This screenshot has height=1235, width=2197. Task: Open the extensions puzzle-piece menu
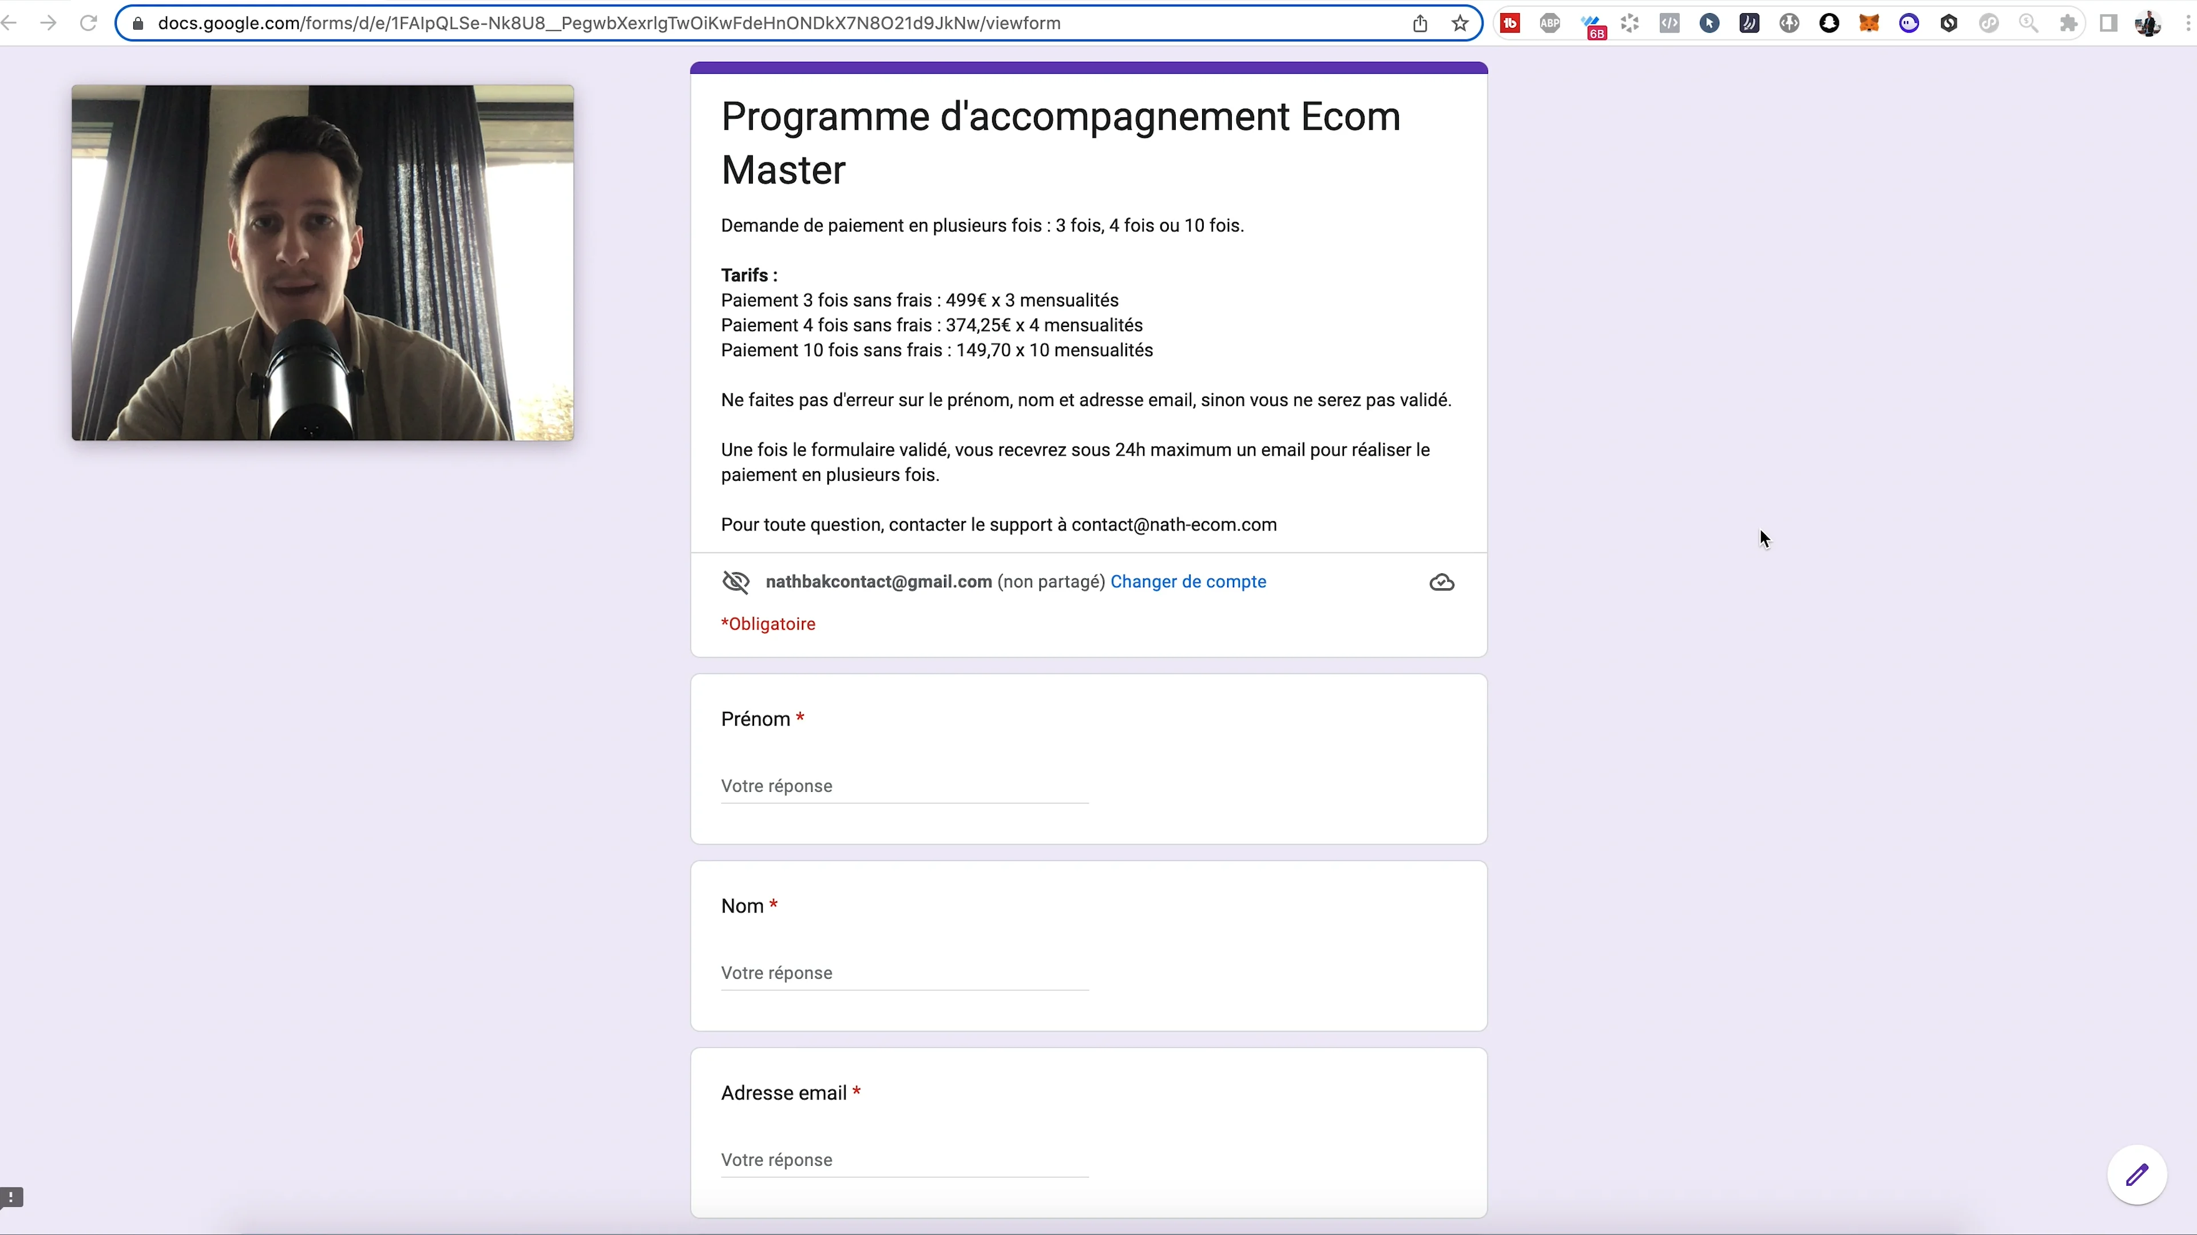pyautogui.click(x=2068, y=23)
